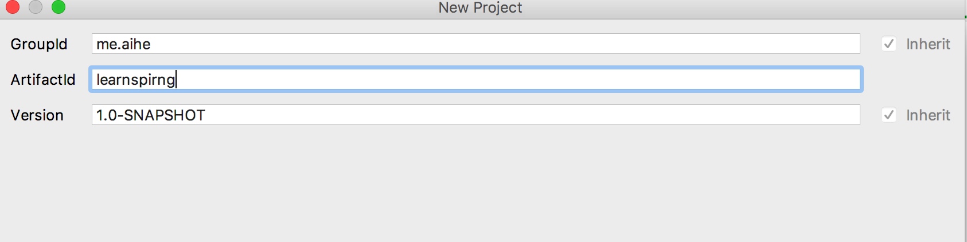
Task: Place cursor on the "me.aihe" text
Action: (x=123, y=44)
